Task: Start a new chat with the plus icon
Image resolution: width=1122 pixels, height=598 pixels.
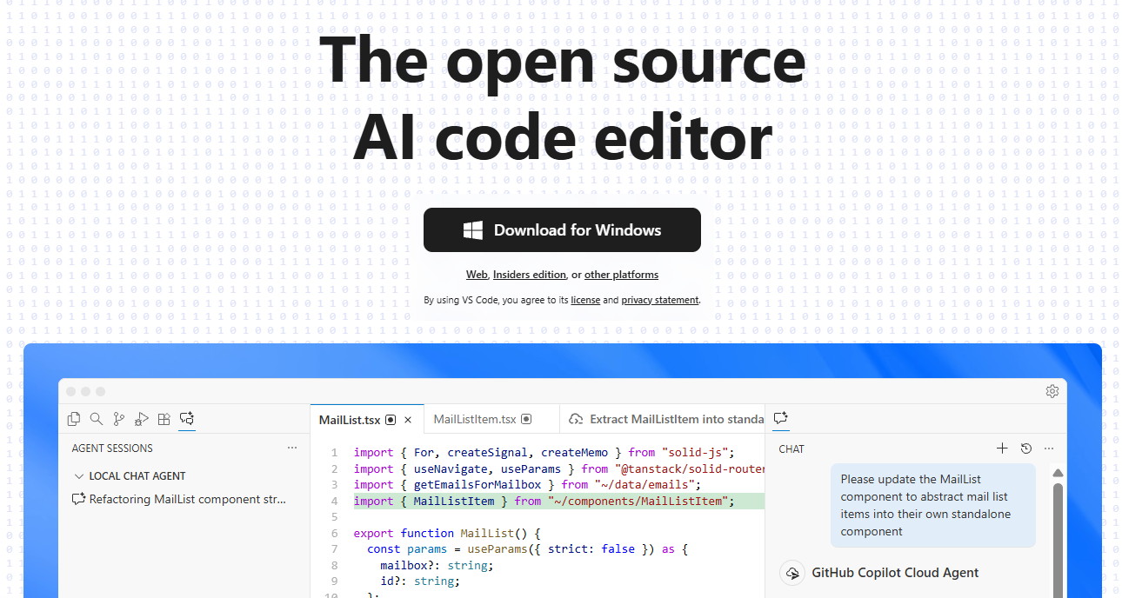Action: click(1002, 448)
